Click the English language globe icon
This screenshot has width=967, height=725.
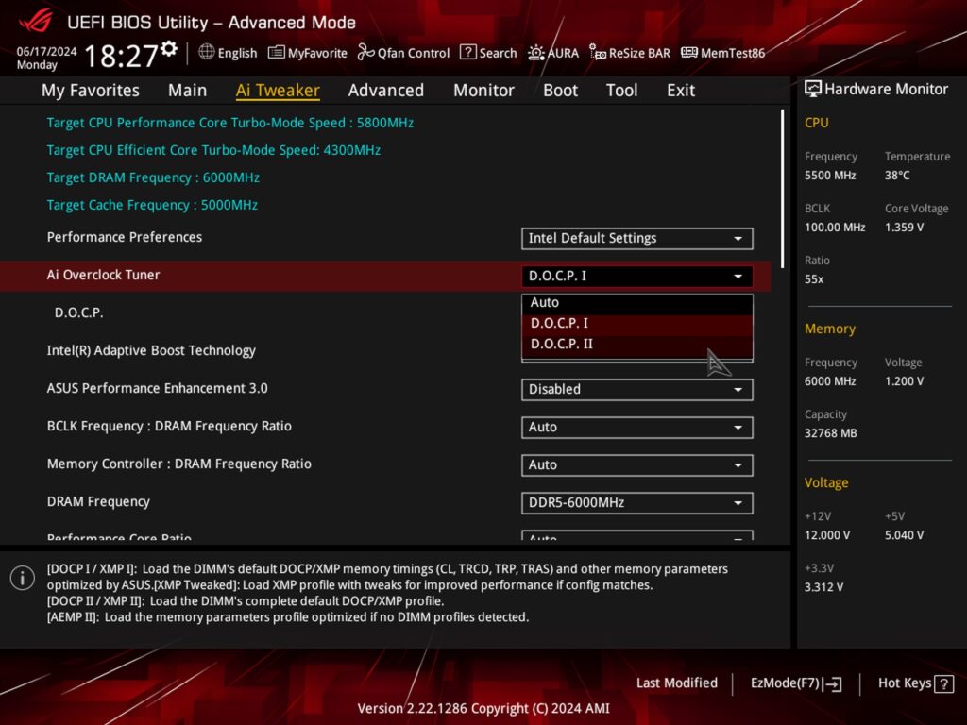coord(207,53)
